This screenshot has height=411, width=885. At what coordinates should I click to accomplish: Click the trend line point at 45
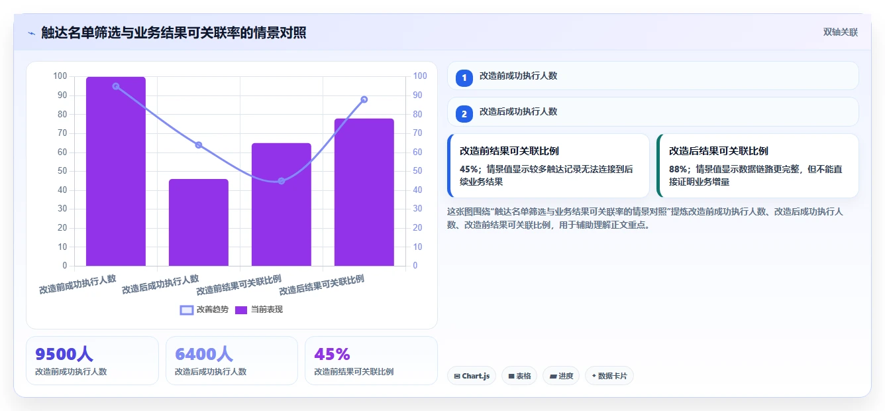click(x=282, y=181)
